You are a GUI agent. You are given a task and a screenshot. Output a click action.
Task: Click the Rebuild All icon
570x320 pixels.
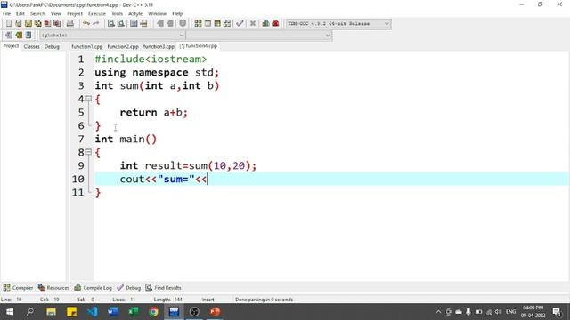[227, 24]
